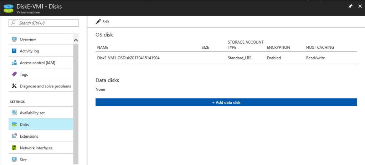Click the DiskE-VM1 disks blade icon
The height and width of the screenshot is (165, 365).
coord(9,8)
